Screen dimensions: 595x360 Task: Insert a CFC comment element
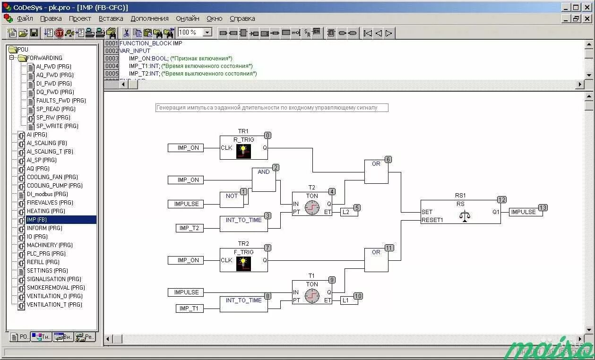(286, 33)
